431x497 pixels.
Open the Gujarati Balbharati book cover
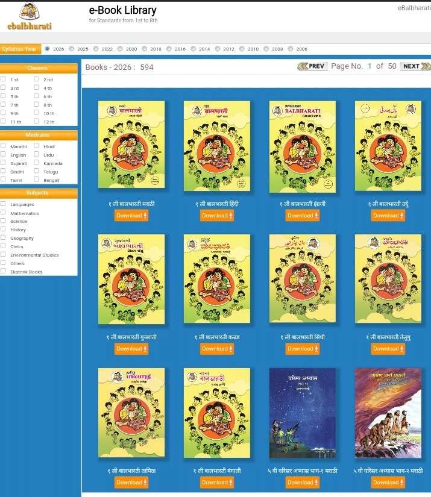point(131,280)
